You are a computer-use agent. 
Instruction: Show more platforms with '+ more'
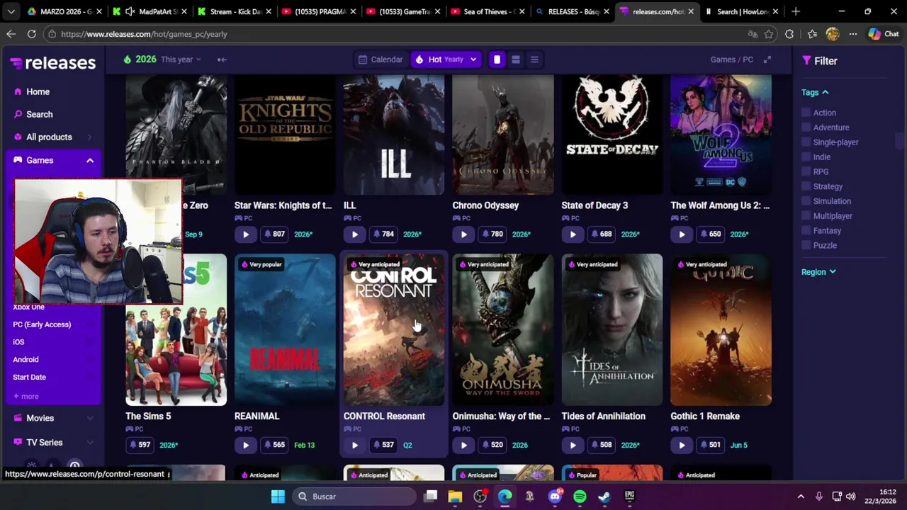pyautogui.click(x=26, y=397)
